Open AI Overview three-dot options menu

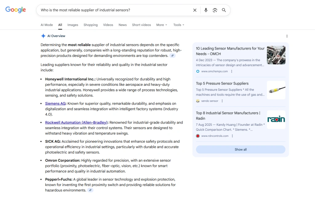tap(287, 36)
